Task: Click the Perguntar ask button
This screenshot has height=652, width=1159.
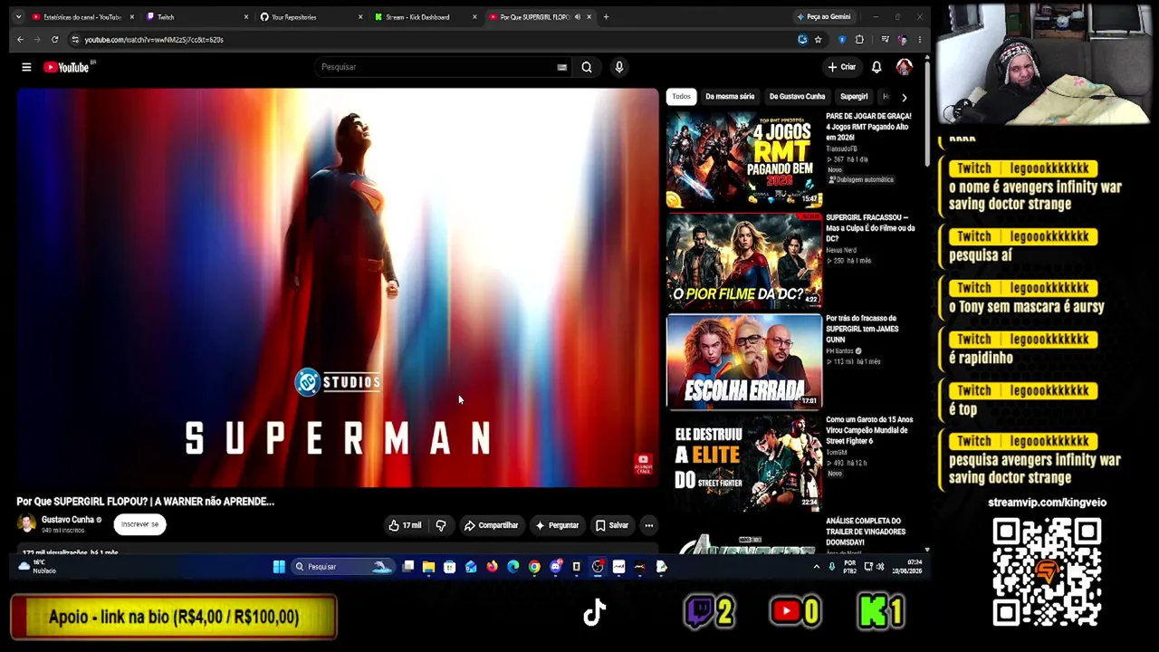Action: coord(557,525)
